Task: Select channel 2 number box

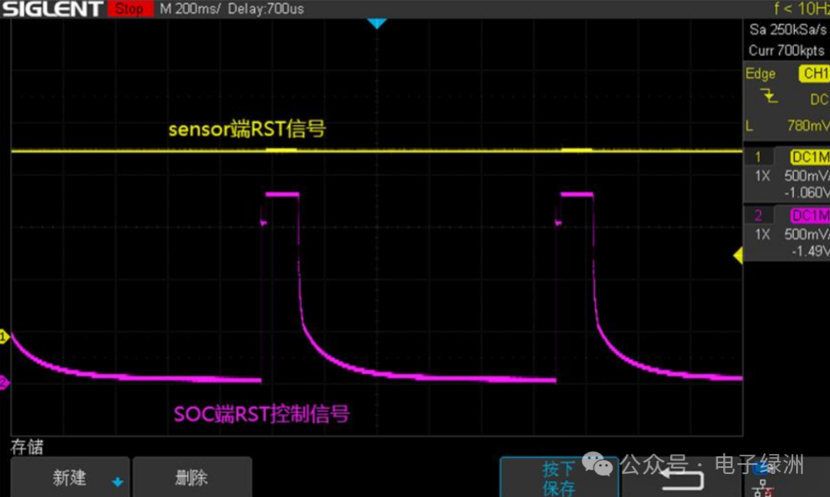Action: click(x=759, y=215)
